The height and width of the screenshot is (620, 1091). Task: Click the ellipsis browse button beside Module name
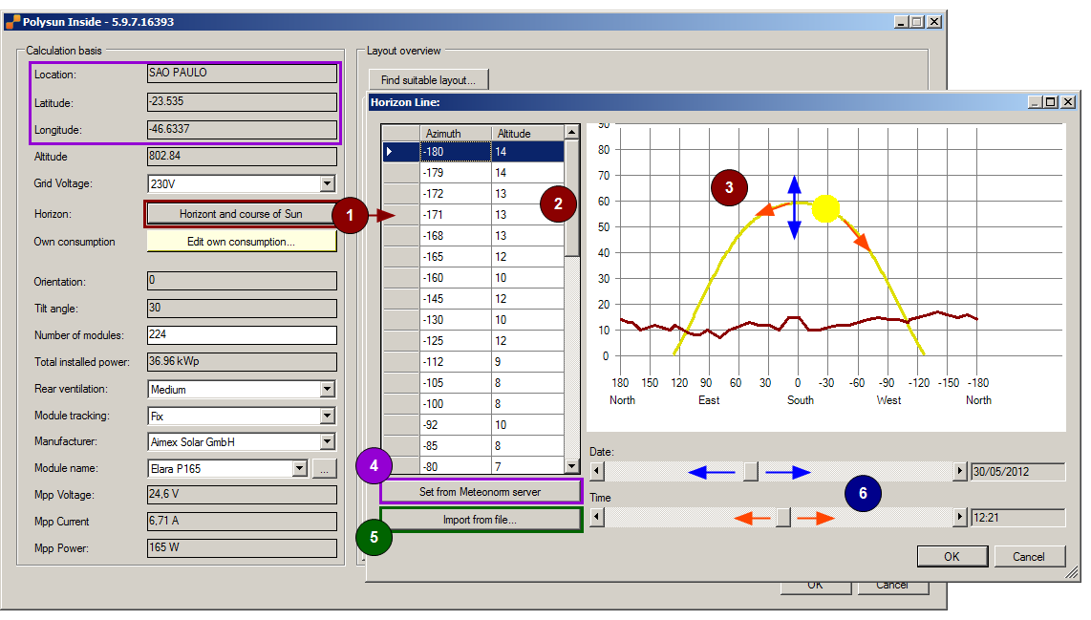(x=325, y=468)
